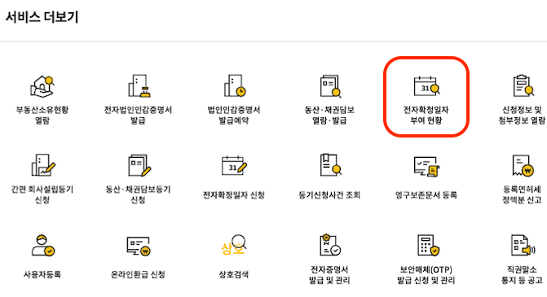Click the 등기신청사건 조회 label
This screenshot has width=547, height=297.
pos(329,195)
